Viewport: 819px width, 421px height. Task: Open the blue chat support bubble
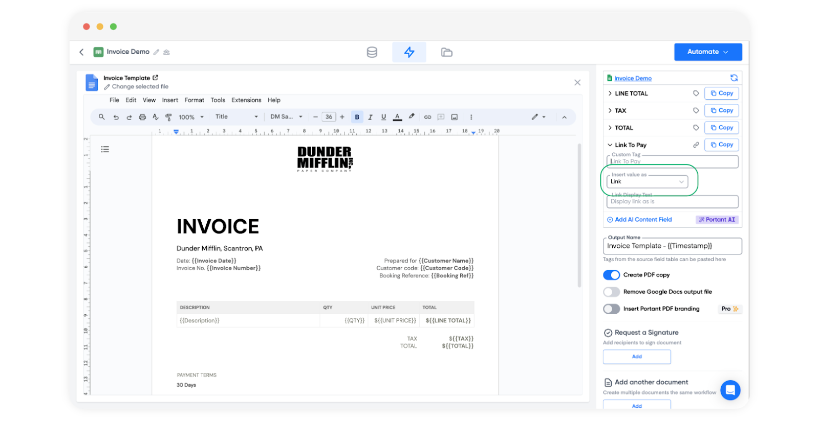[x=730, y=390]
